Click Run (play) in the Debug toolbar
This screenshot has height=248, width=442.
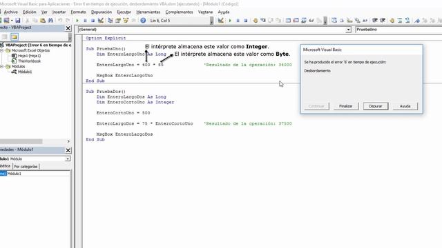click(230, 21)
